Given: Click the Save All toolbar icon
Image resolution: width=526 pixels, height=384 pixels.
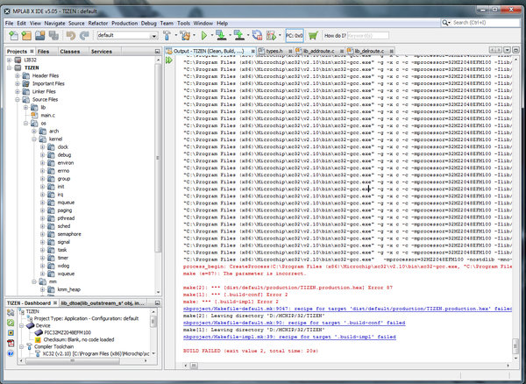Looking at the screenshot, I should point(53,35).
